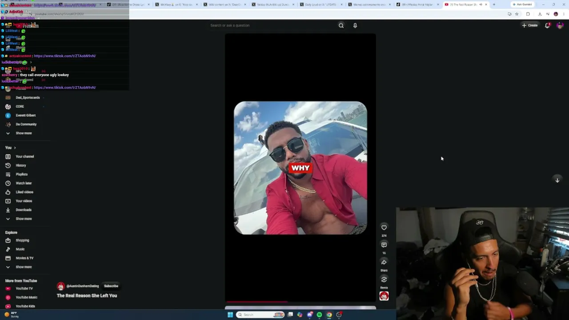Open Movies & TV under Explore
This screenshot has width=569, height=320.
click(x=25, y=258)
